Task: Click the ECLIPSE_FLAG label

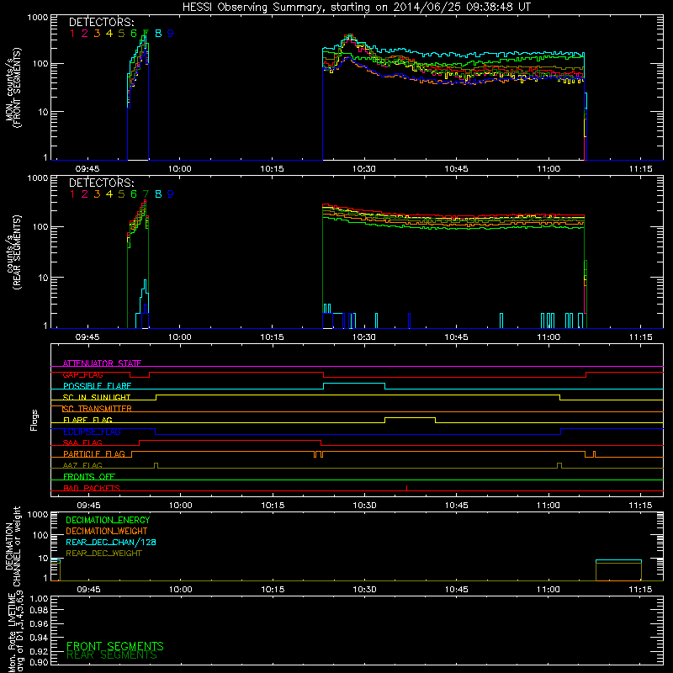Action: 92,432
